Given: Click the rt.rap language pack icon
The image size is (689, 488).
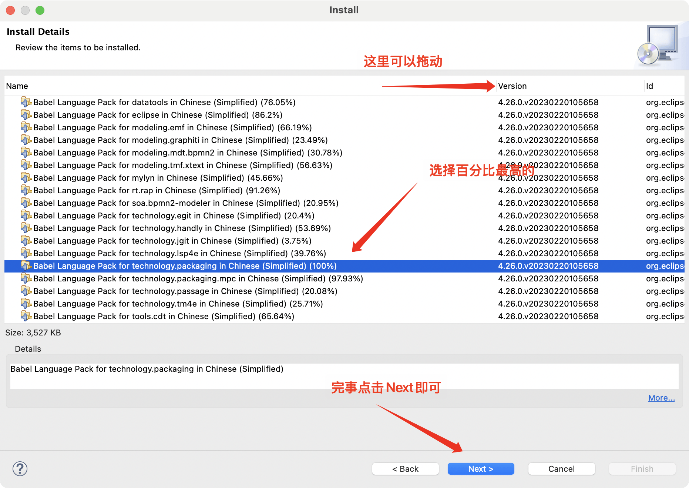Looking at the screenshot, I should pyautogui.click(x=26, y=190).
